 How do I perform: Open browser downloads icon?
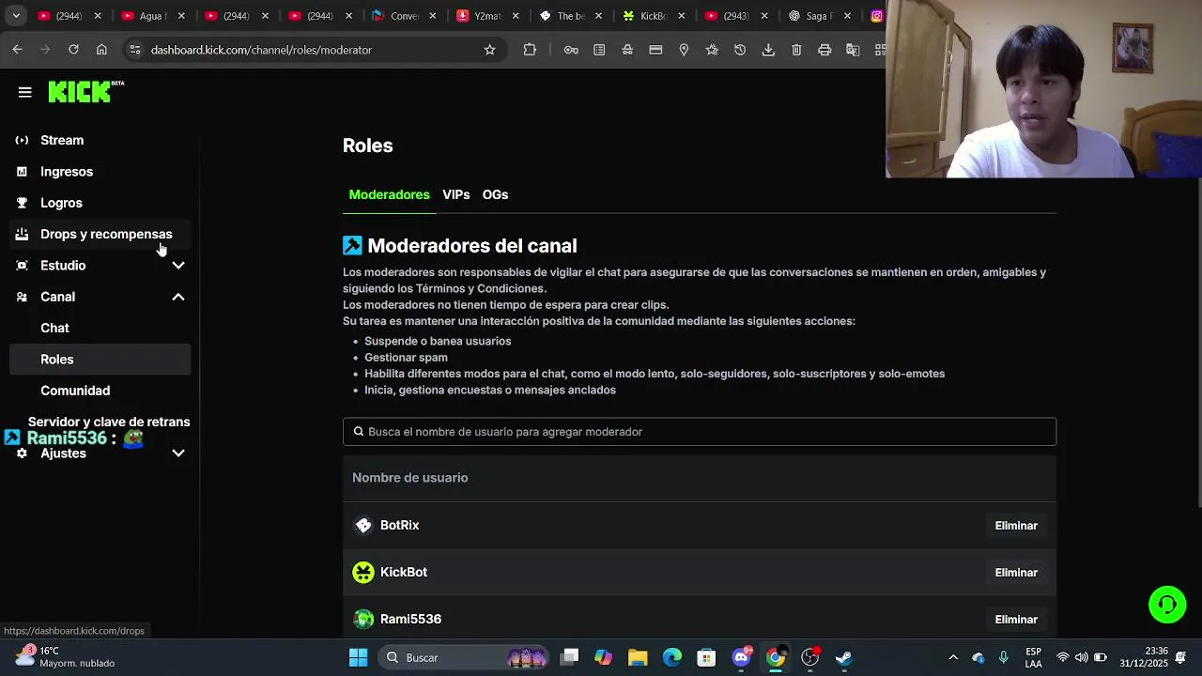pos(768,50)
